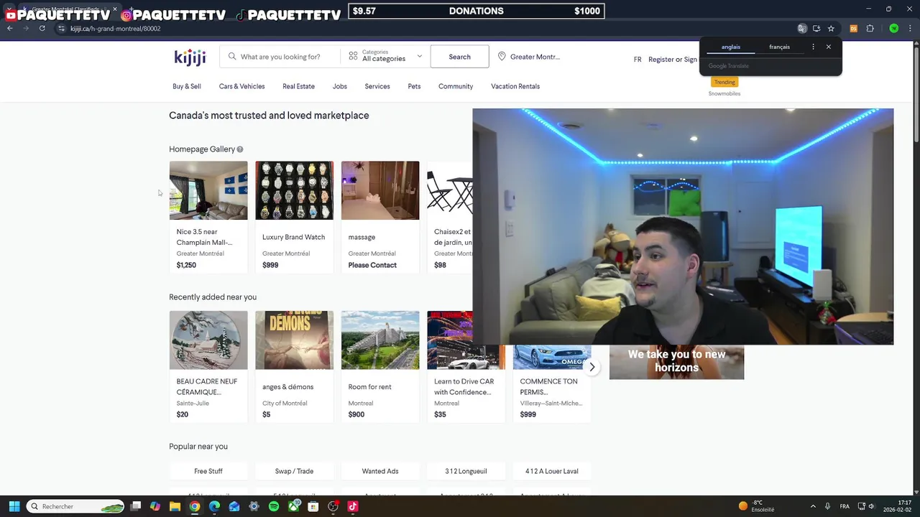Reload the page
The width and height of the screenshot is (920, 517).
coord(42,29)
